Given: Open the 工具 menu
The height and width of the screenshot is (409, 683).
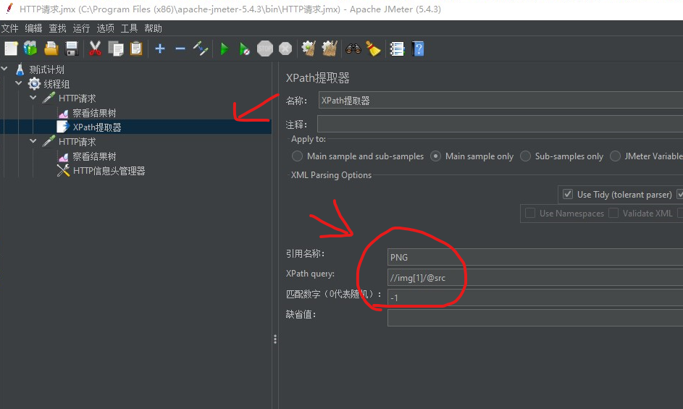Looking at the screenshot, I should 129,28.
